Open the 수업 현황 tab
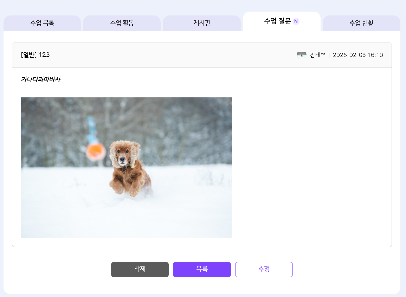The width and height of the screenshot is (406, 297). pyautogui.click(x=361, y=23)
